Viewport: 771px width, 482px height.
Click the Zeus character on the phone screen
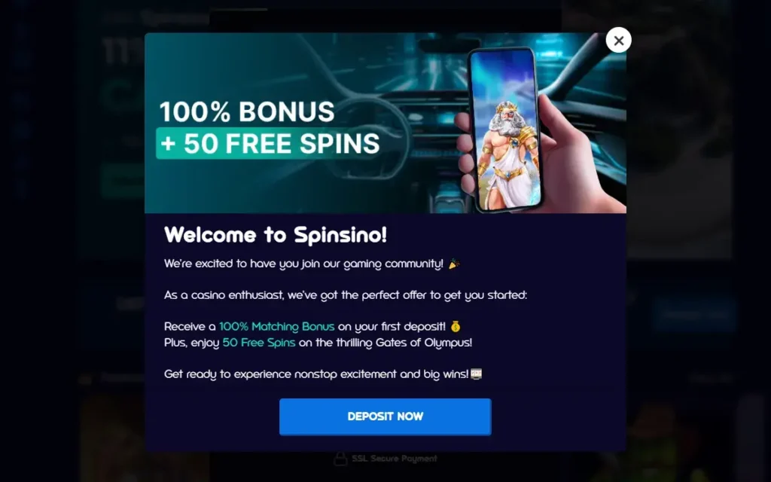(507, 155)
